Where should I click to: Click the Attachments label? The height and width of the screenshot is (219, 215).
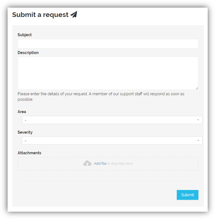(x=29, y=153)
